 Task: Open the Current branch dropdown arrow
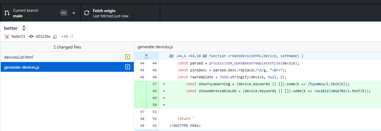click(x=73, y=13)
